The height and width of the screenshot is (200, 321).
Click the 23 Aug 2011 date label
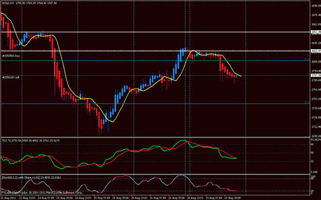[8, 198]
